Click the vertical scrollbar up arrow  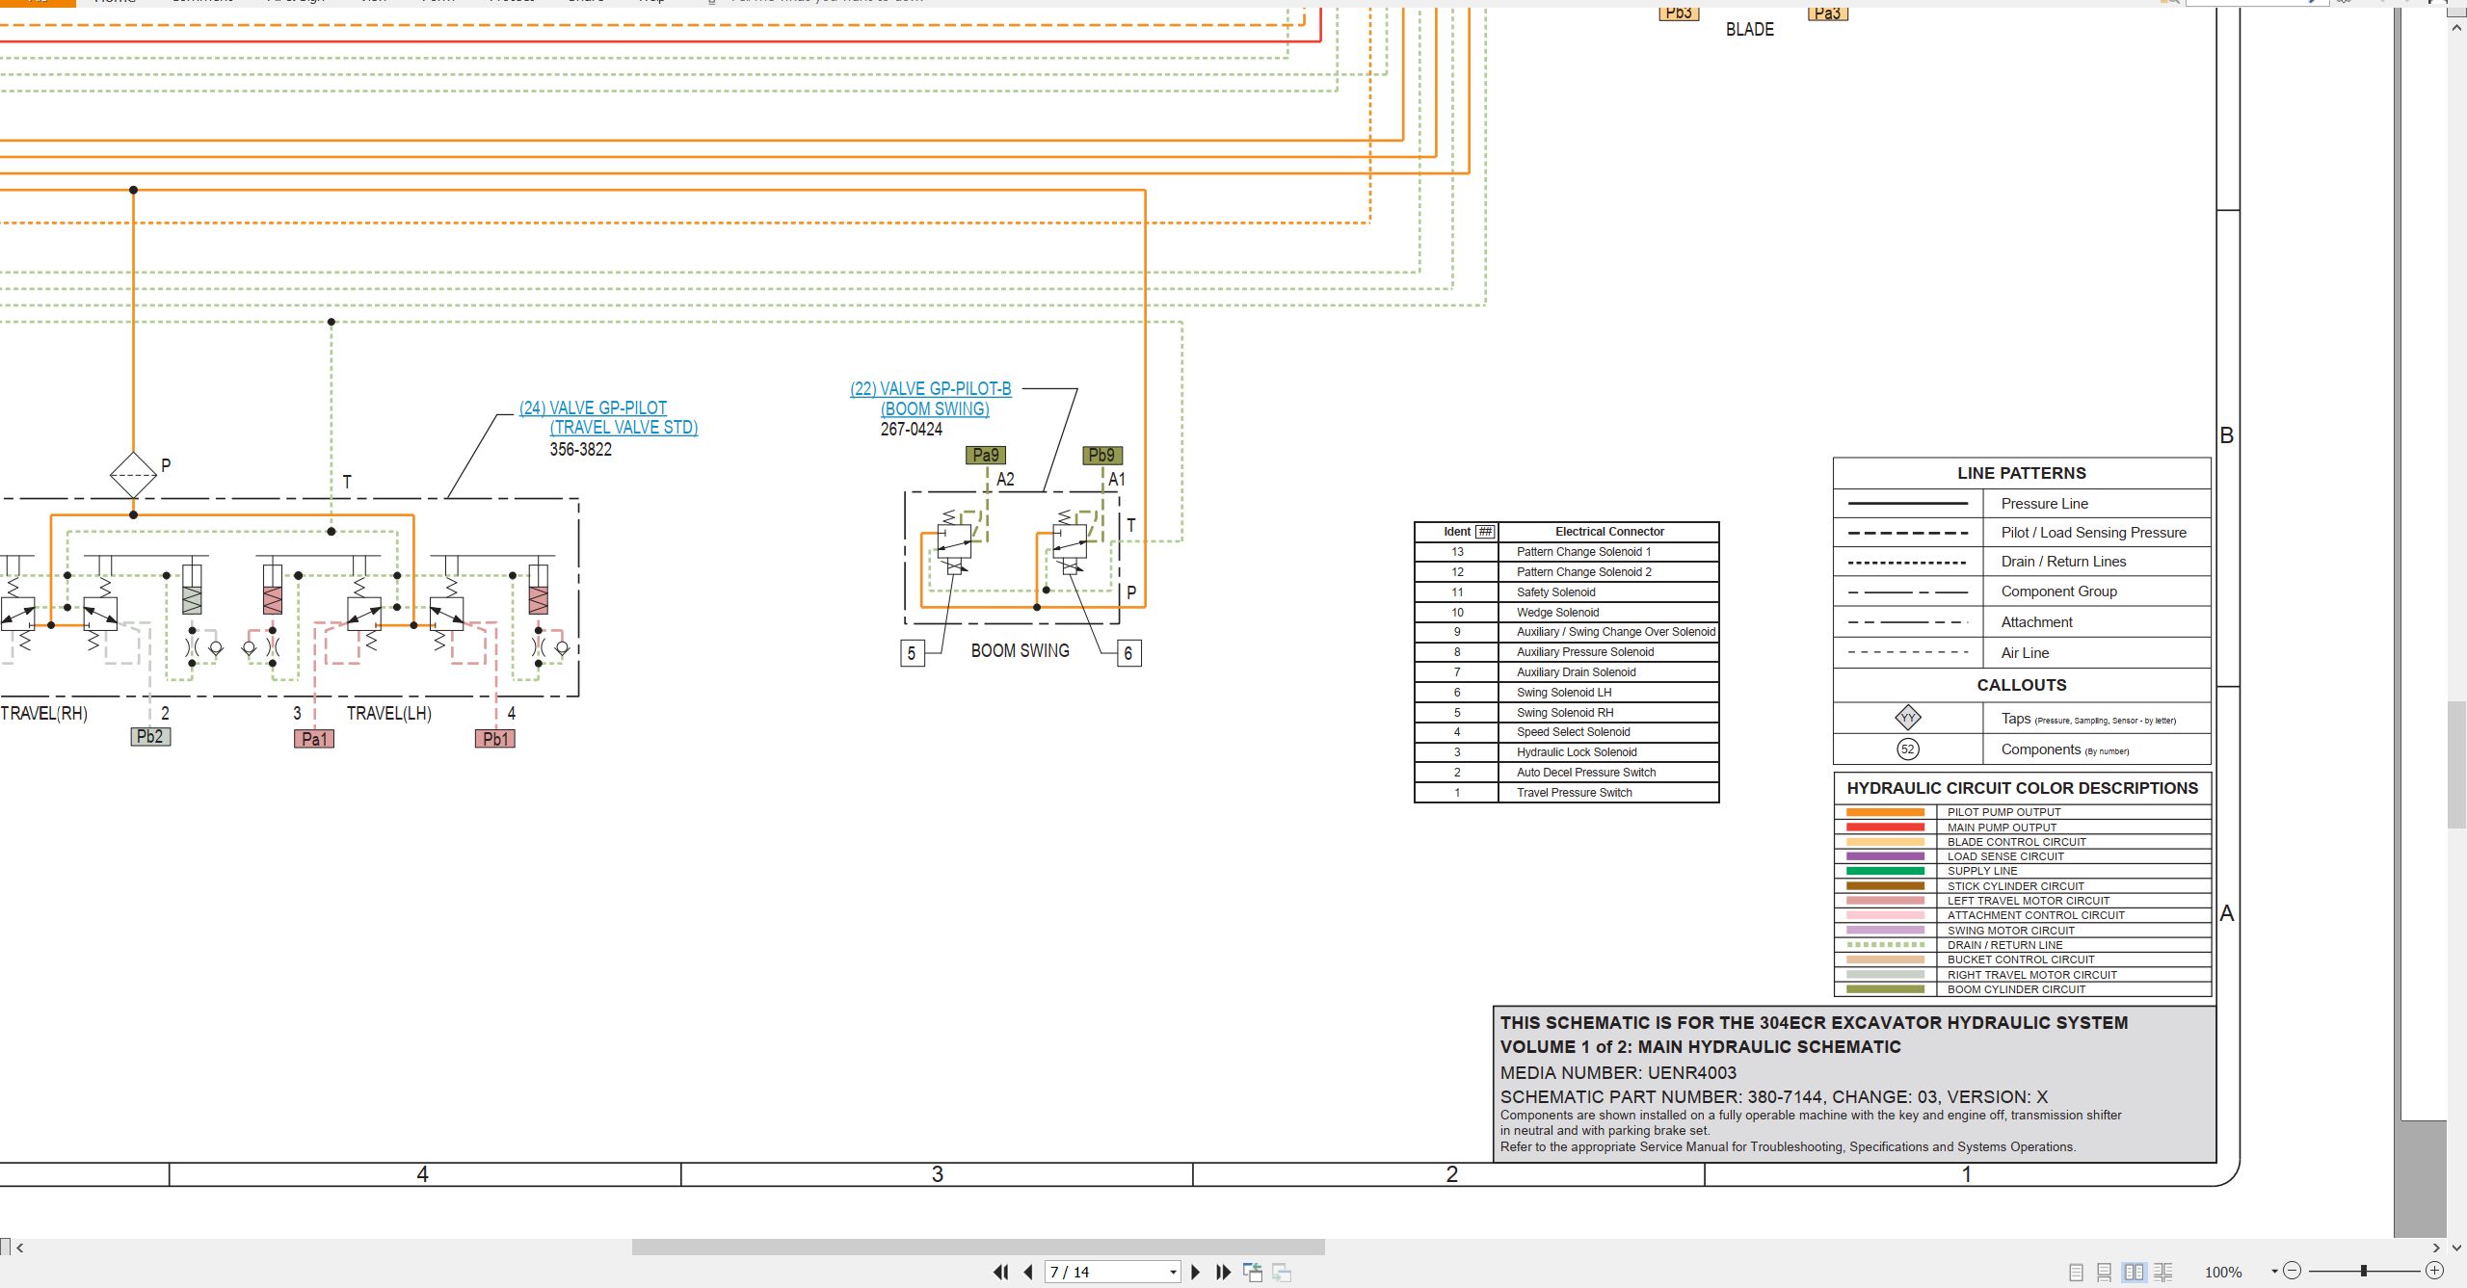(2456, 28)
